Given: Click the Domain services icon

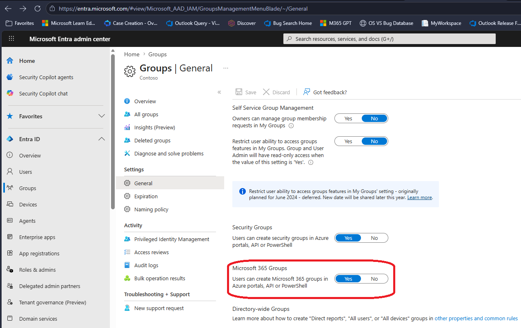Looking at the screenshot, I should pos(10,319).
